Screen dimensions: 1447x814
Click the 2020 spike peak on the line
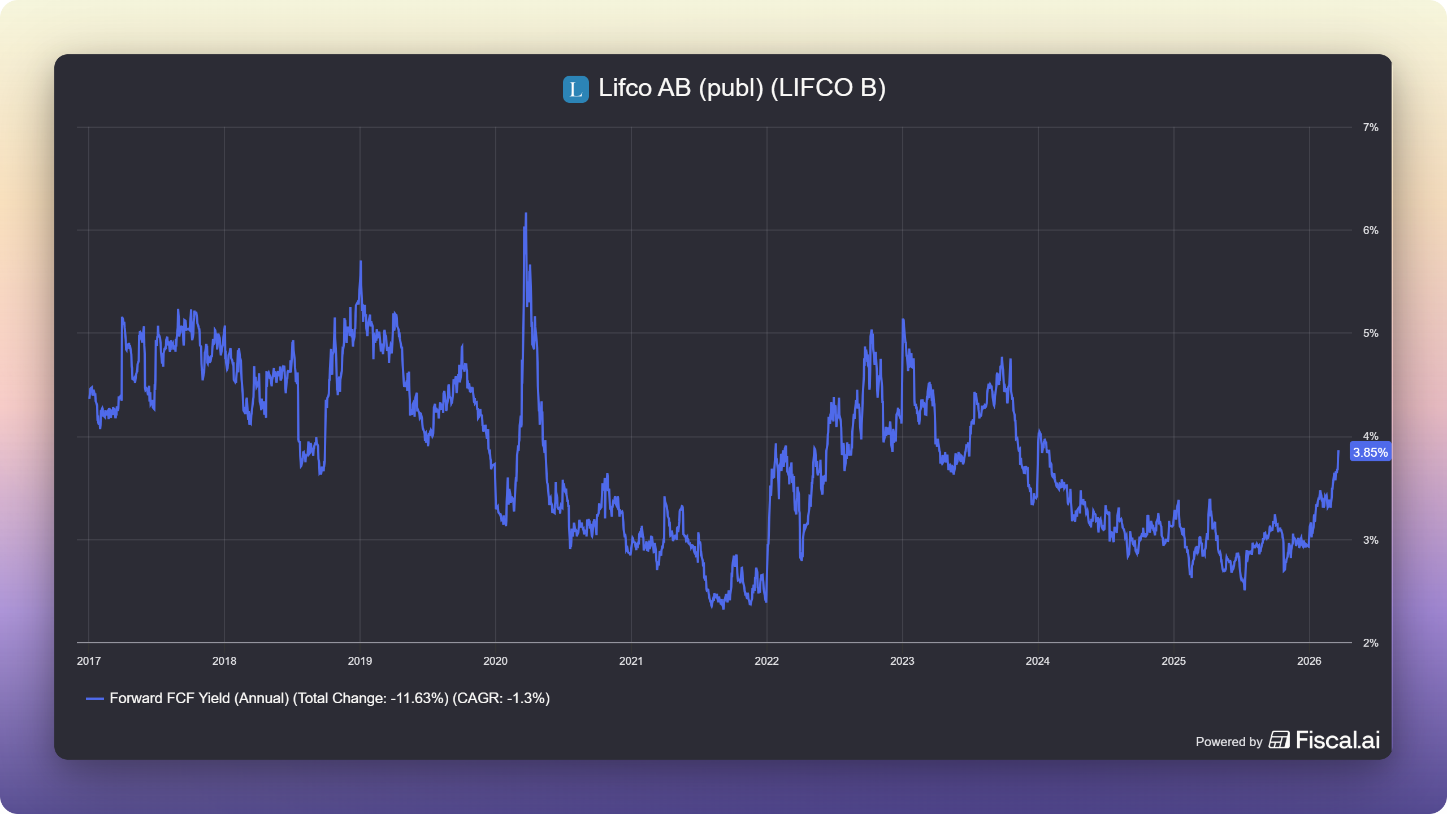[526, 214]
